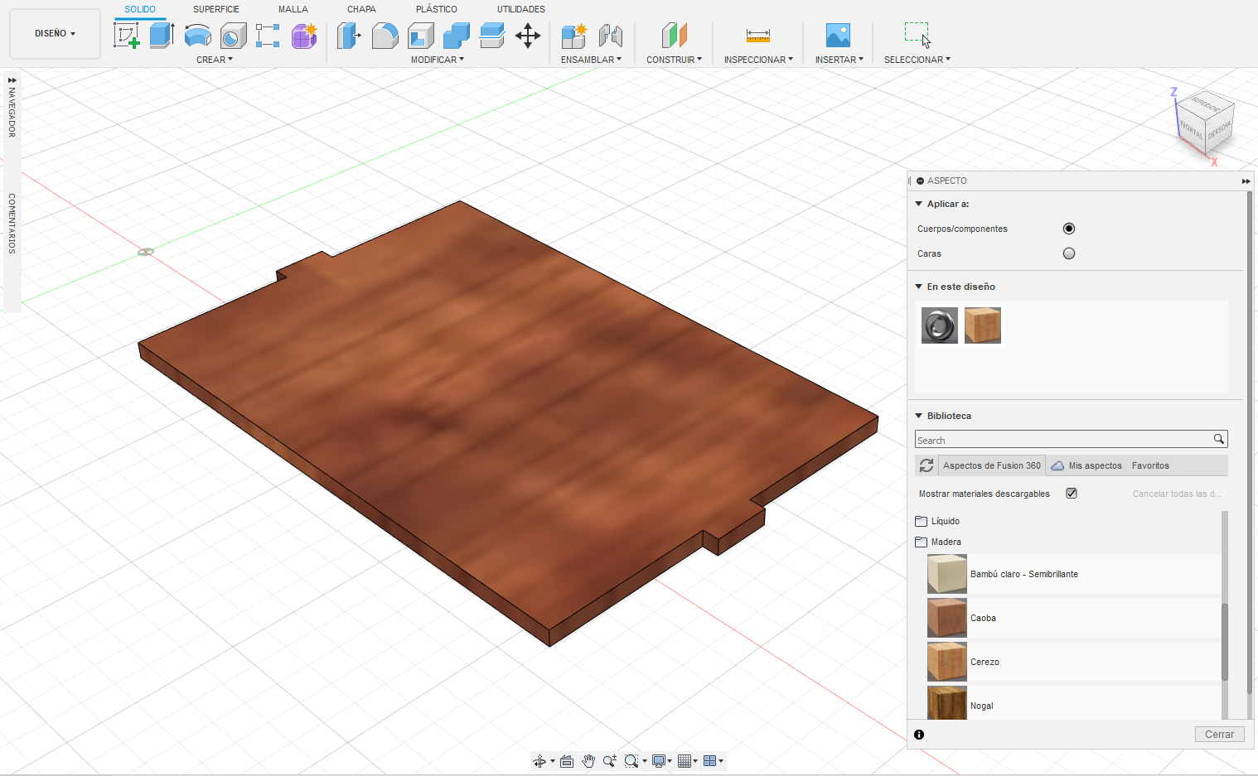Screen dimensions: 1258x776
Task: Expand the NAVEGADOR side panel
Action: click(x=12, y=80)
